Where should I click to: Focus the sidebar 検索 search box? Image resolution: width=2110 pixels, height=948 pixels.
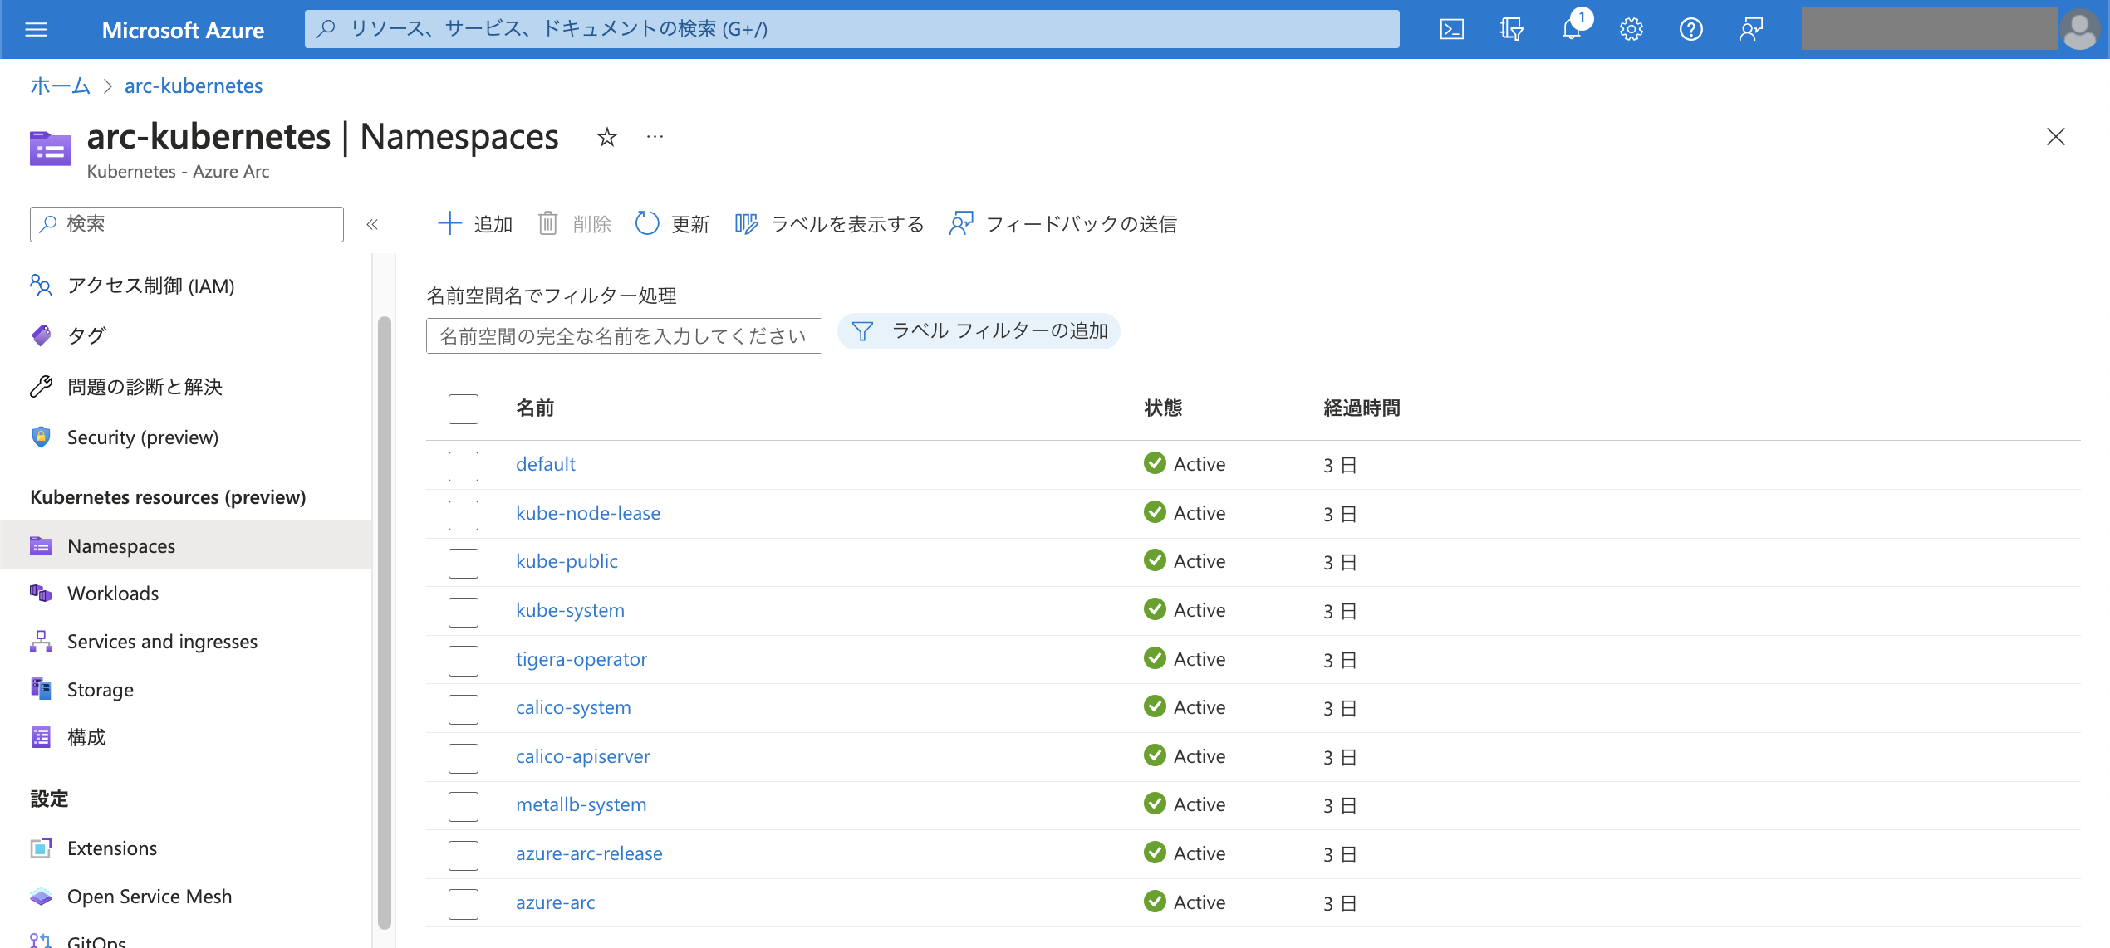pyautogui.click(x=187, y=224)
